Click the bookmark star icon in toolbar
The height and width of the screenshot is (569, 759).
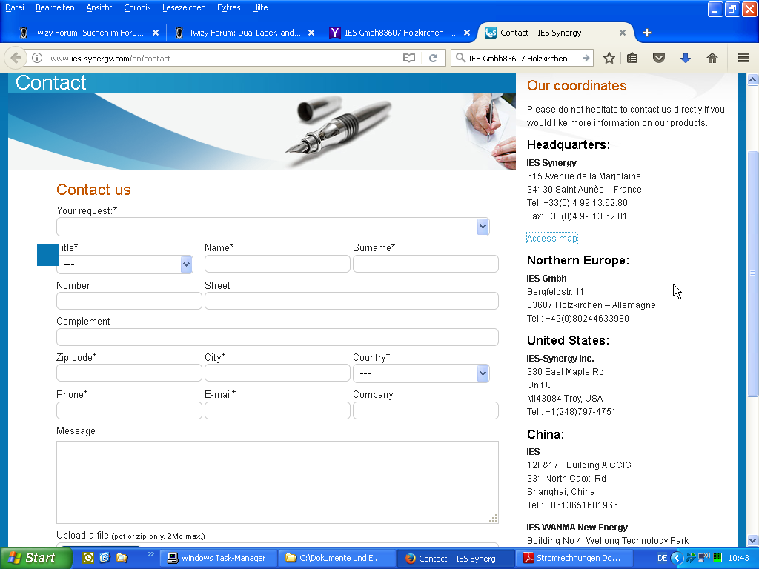[x=609, y=58]
